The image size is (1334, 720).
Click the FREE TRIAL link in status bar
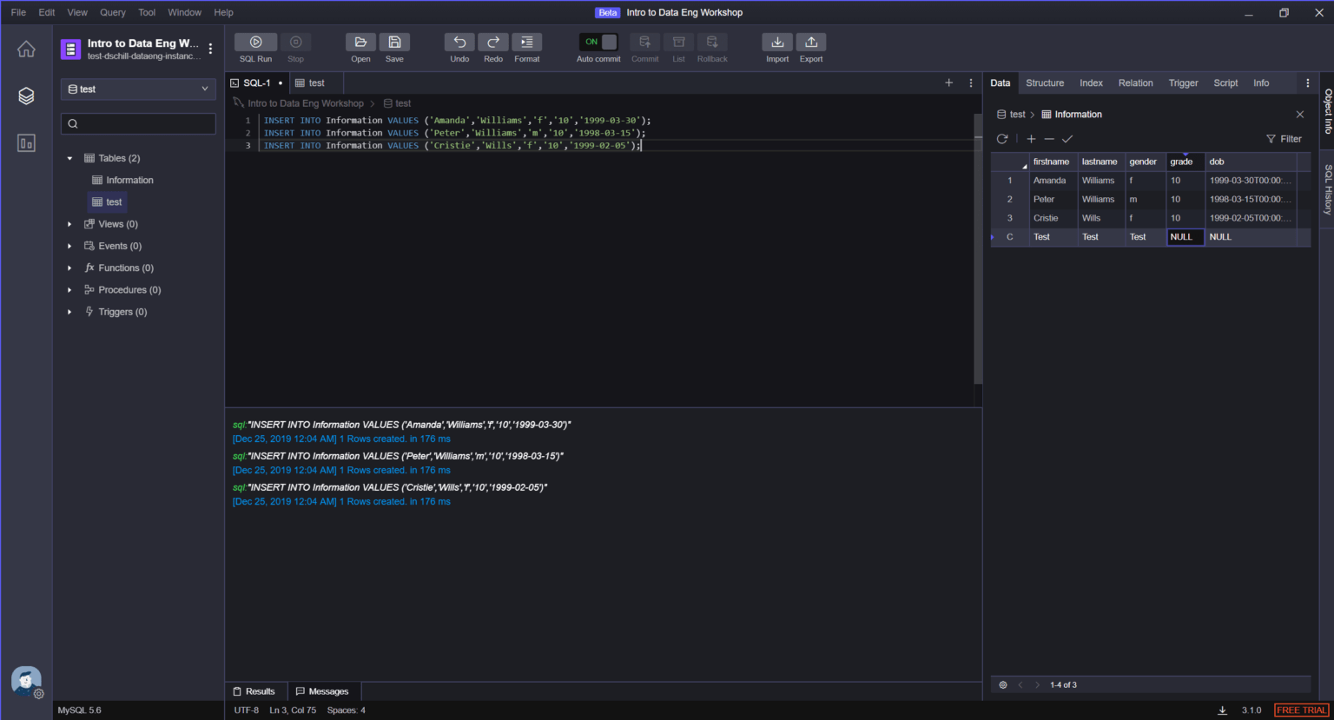point(1301,710)
